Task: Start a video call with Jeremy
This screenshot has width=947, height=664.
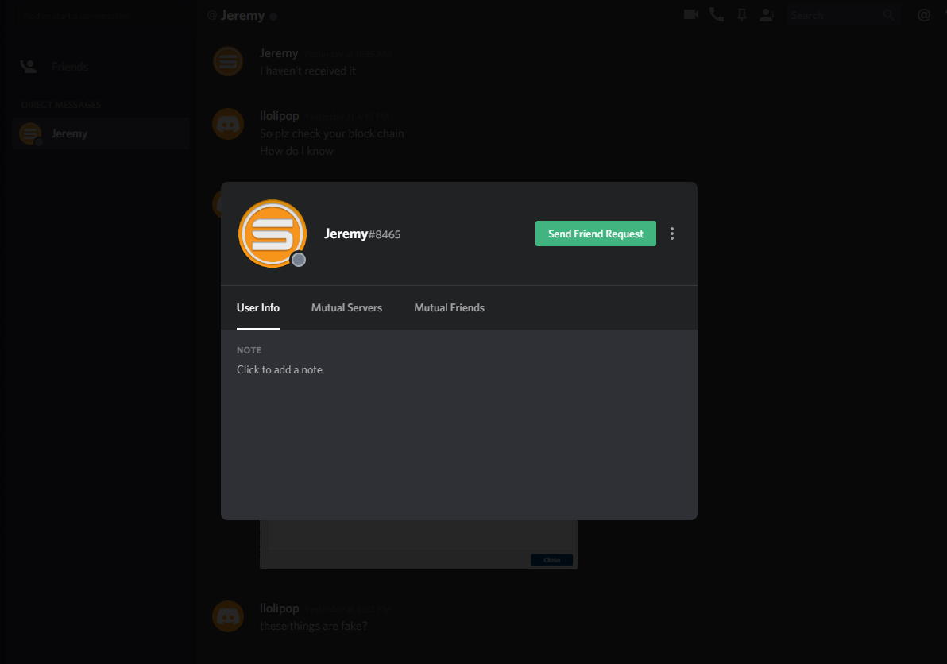Action: [x=691, y=14]
